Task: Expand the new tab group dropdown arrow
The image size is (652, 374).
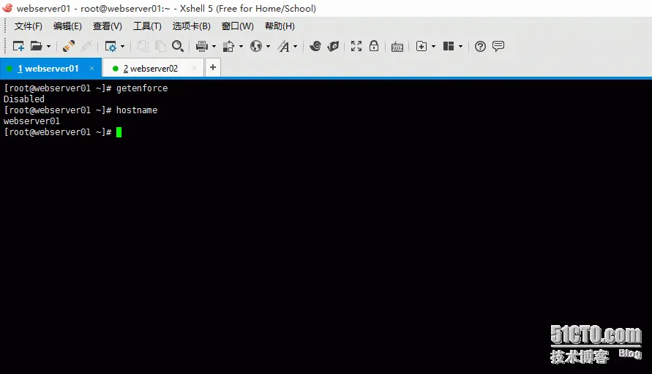Action: pyautogui.click(x=434, y=47)
